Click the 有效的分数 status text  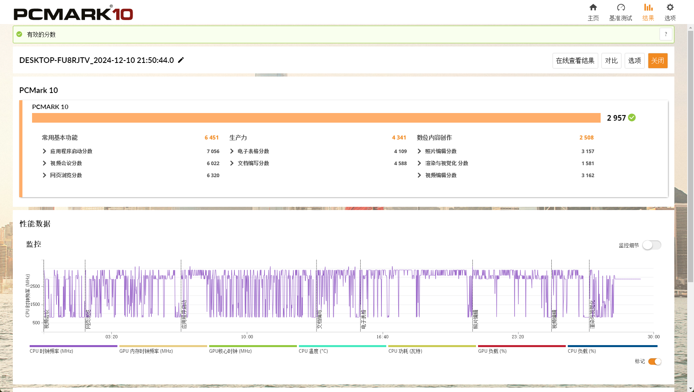point(41,34)
